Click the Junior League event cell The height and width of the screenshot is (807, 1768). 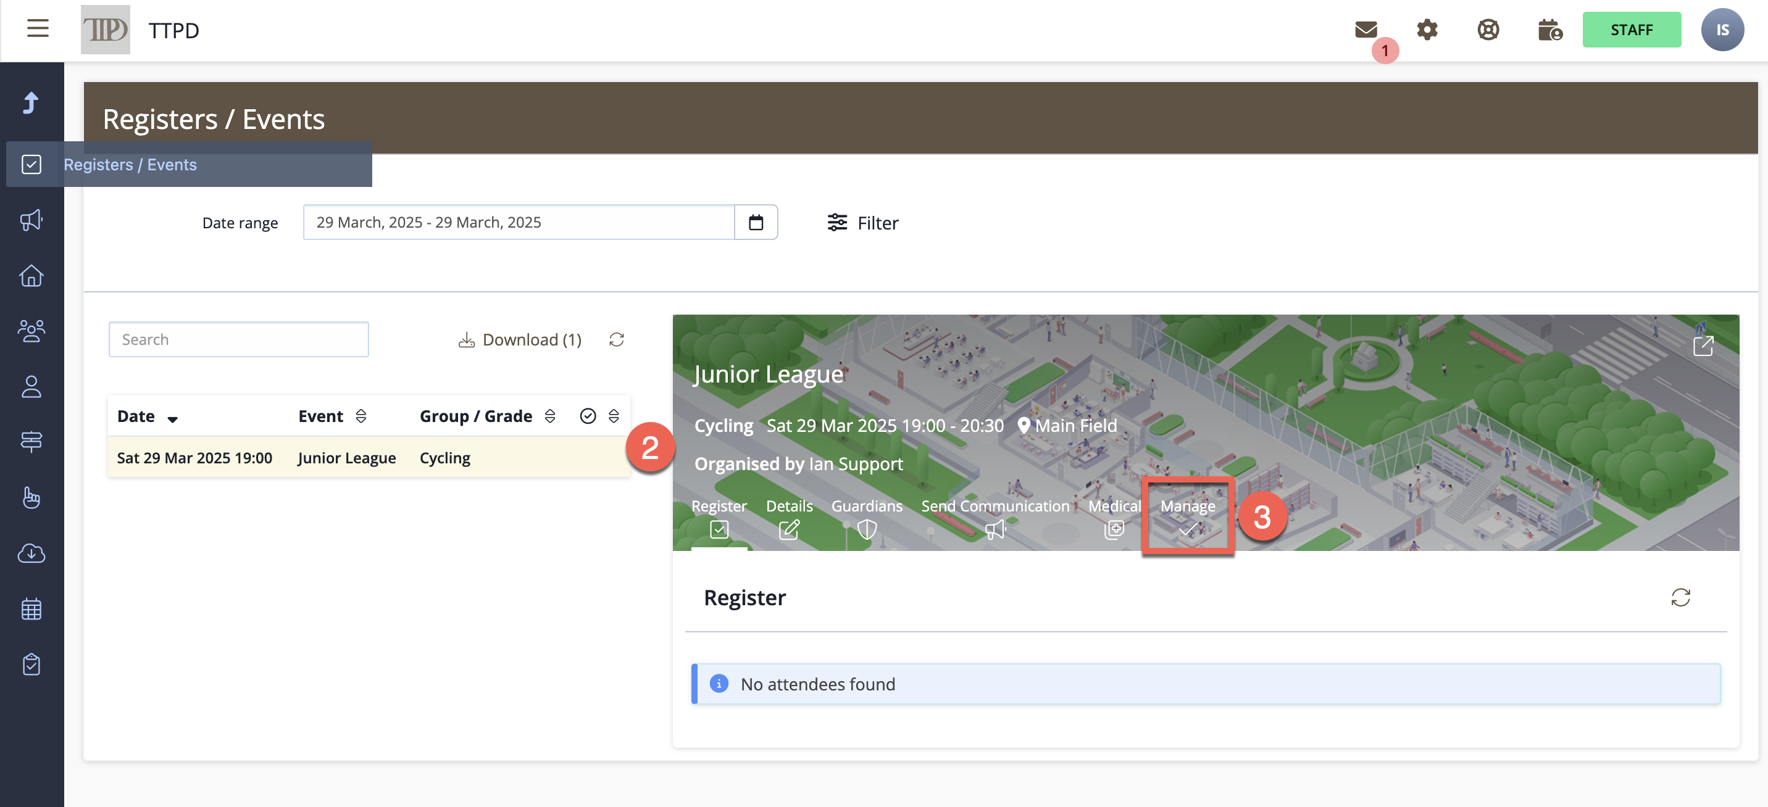point(346,458)
